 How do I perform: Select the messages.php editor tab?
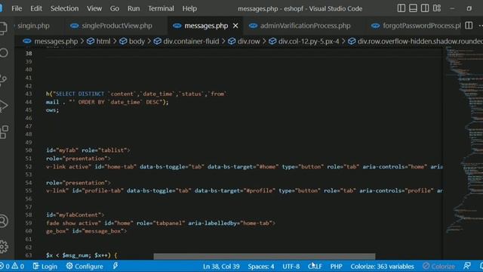pos(206,26)
